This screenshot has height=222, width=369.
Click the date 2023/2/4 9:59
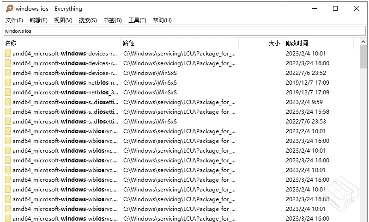pos(304,102)
